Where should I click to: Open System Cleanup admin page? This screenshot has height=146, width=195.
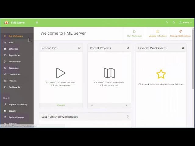pos(17,117)
